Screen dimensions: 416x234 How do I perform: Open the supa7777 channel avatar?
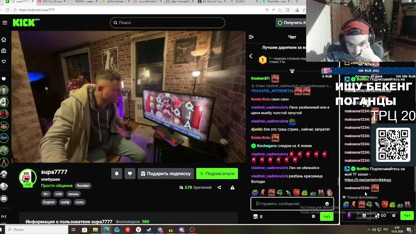click(x=28, y=177)
